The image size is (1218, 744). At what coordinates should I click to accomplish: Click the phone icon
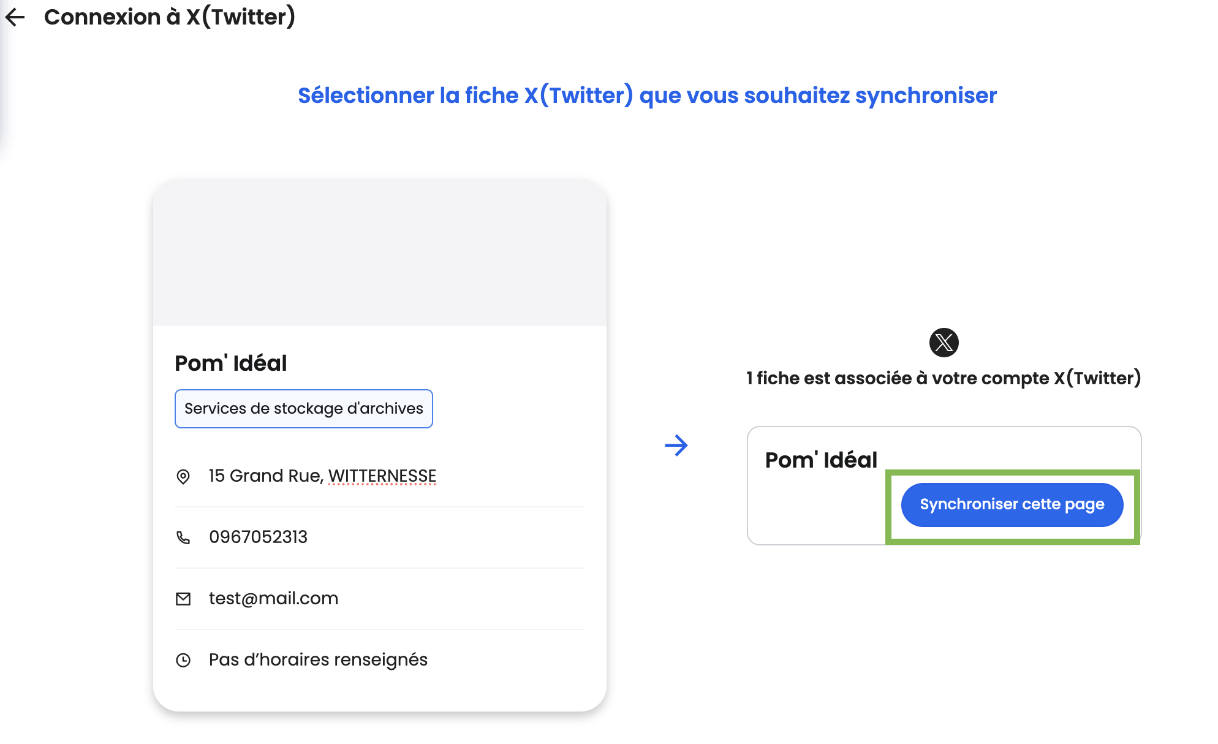click(183, 537)
